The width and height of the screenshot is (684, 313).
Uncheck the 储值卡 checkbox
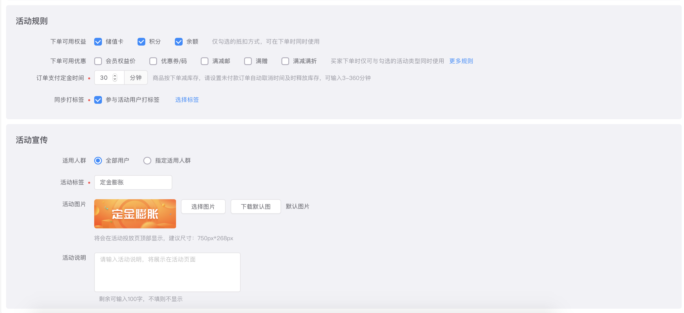(98, 42)
